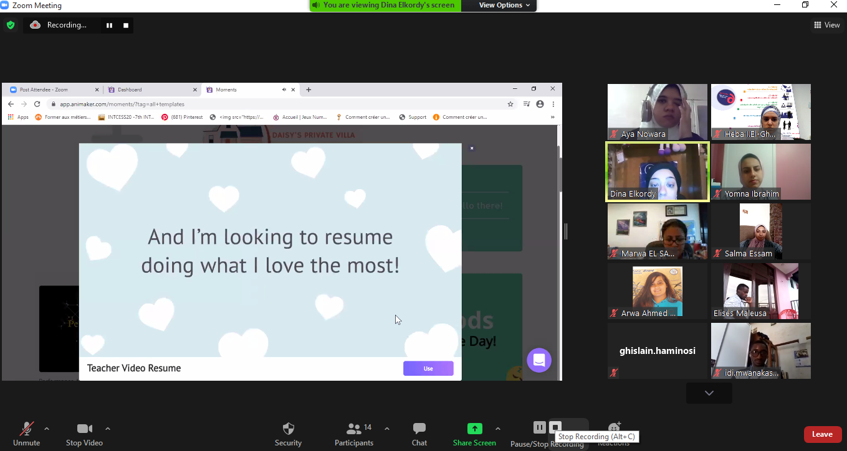Screen dimensions: 847x451
Task: Stop recording in the bottom toolbar
Action: [555, 427]
